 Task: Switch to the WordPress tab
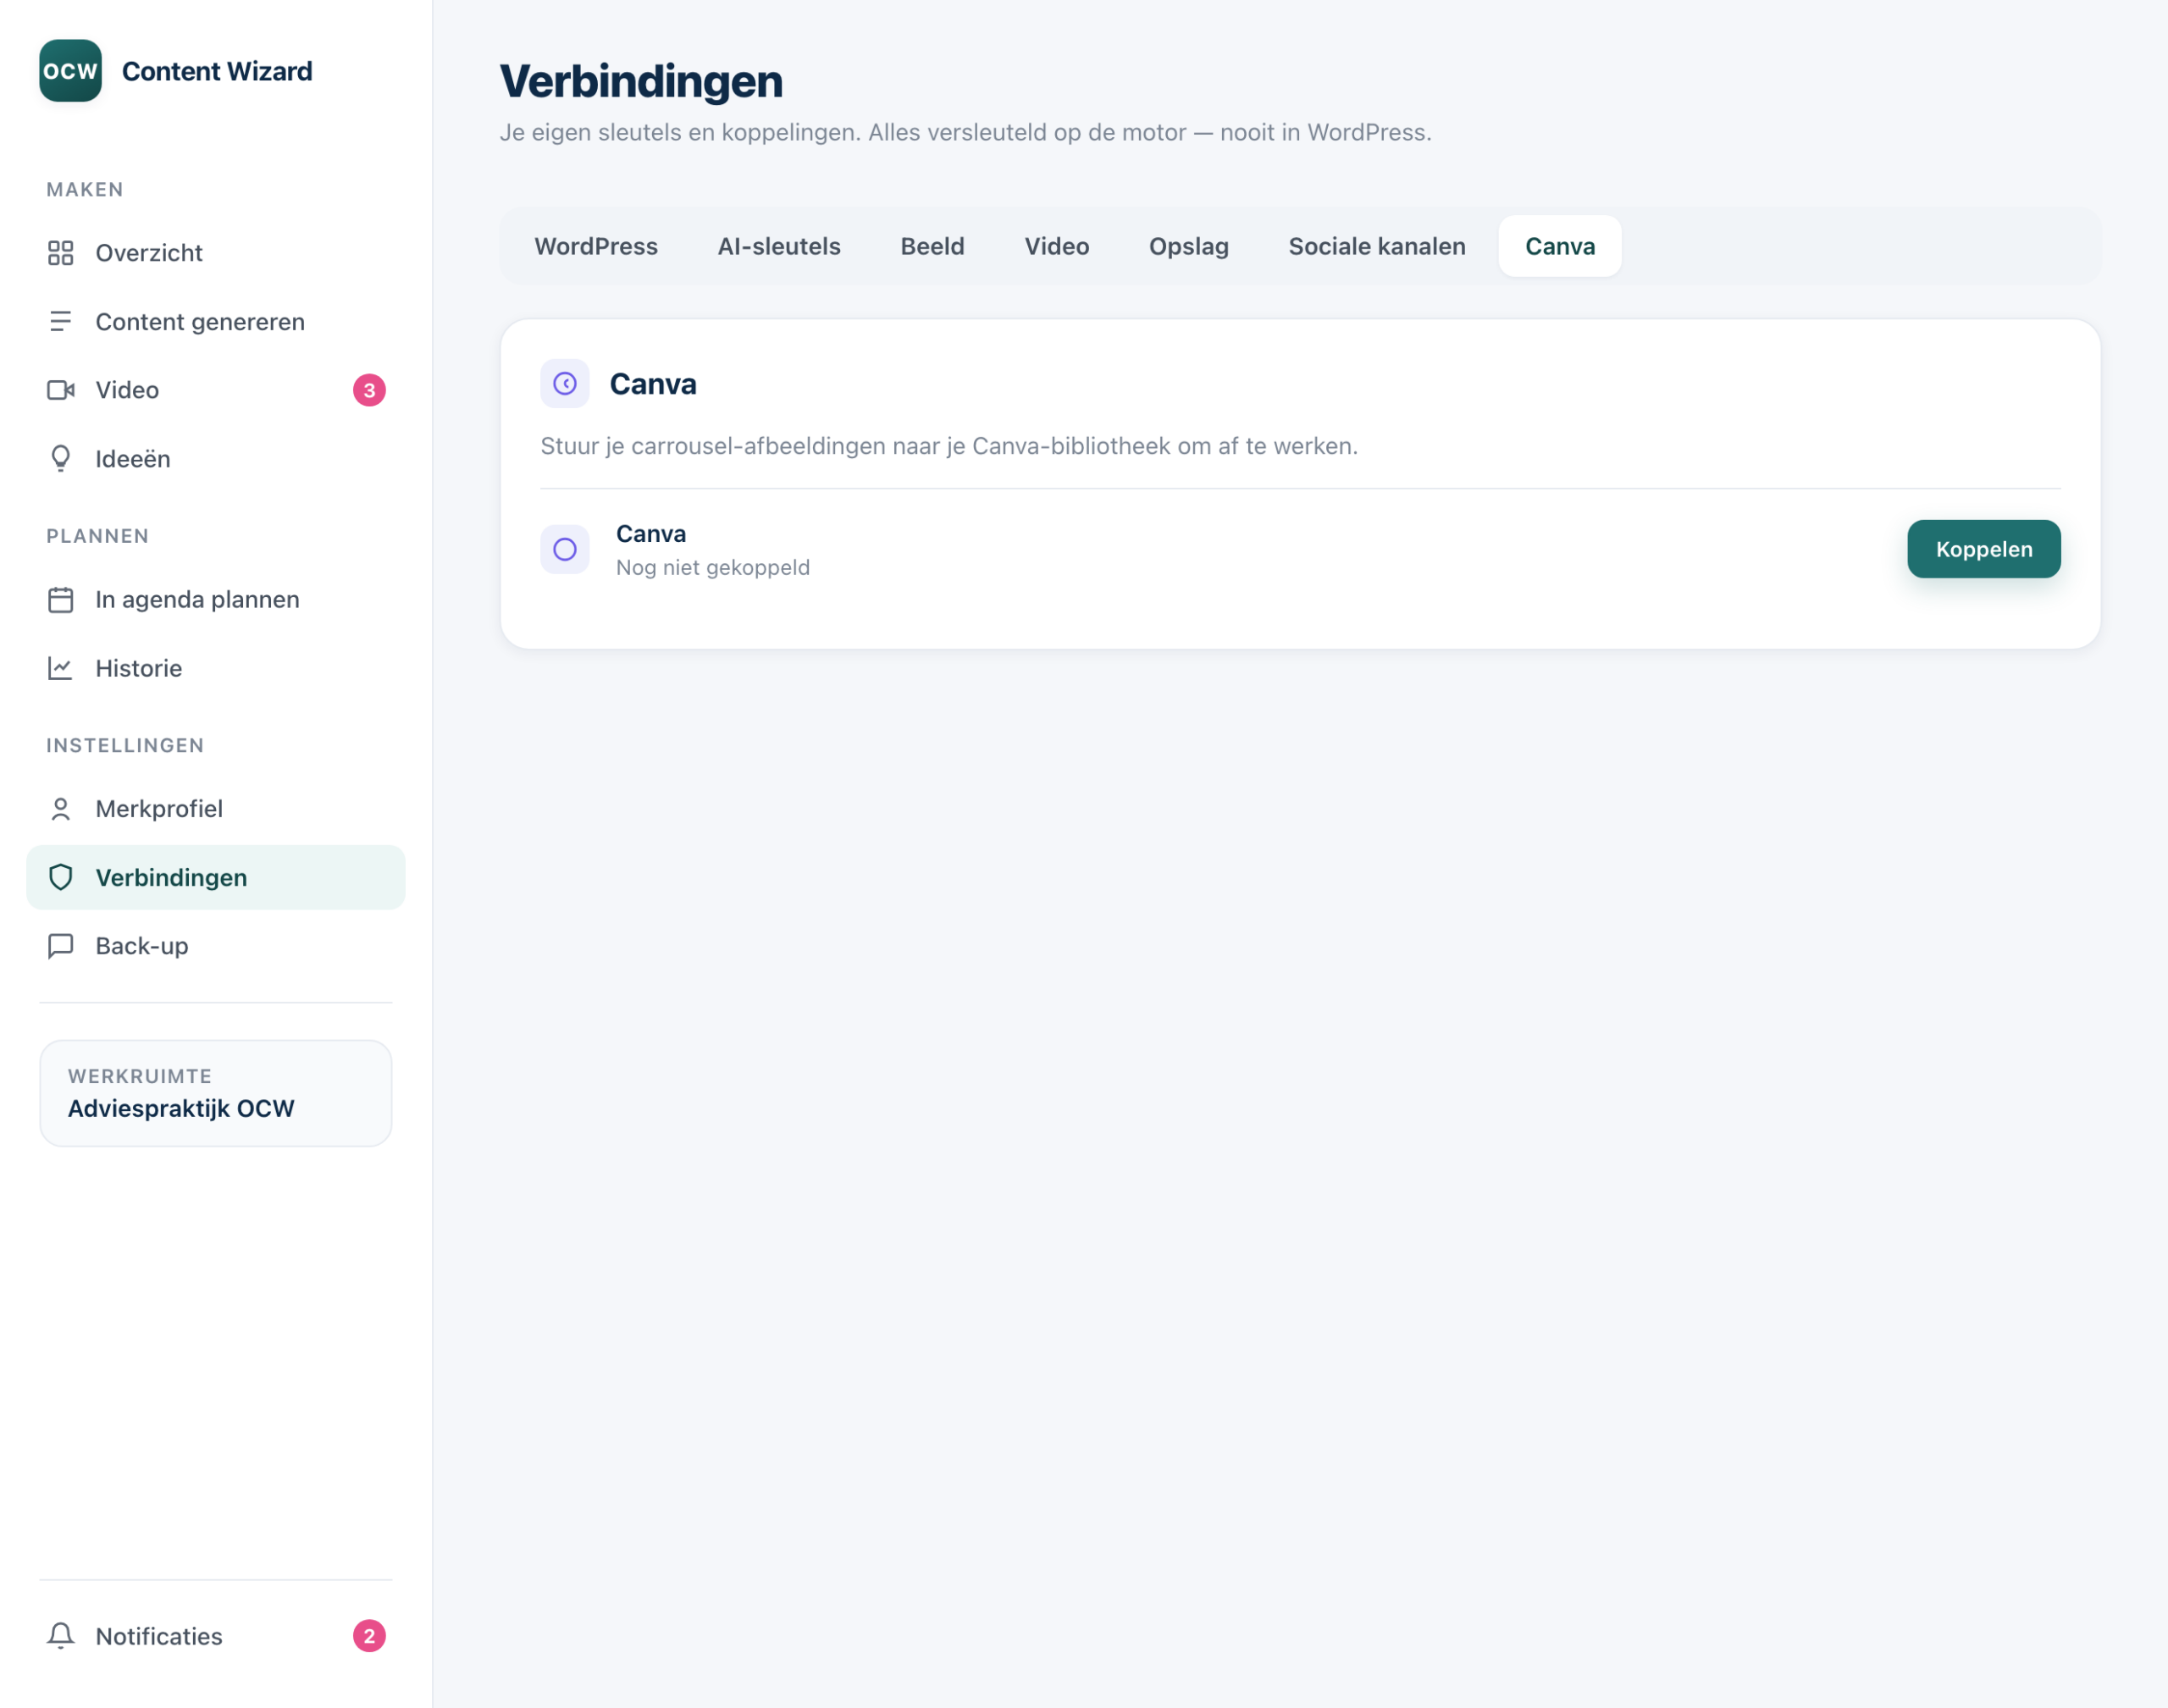point(596,246)
